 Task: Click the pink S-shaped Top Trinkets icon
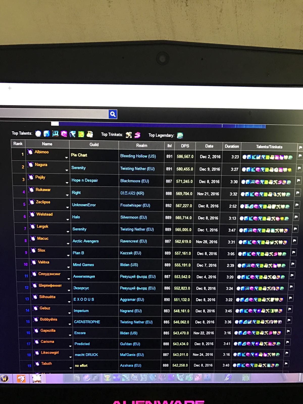point(137,135)
